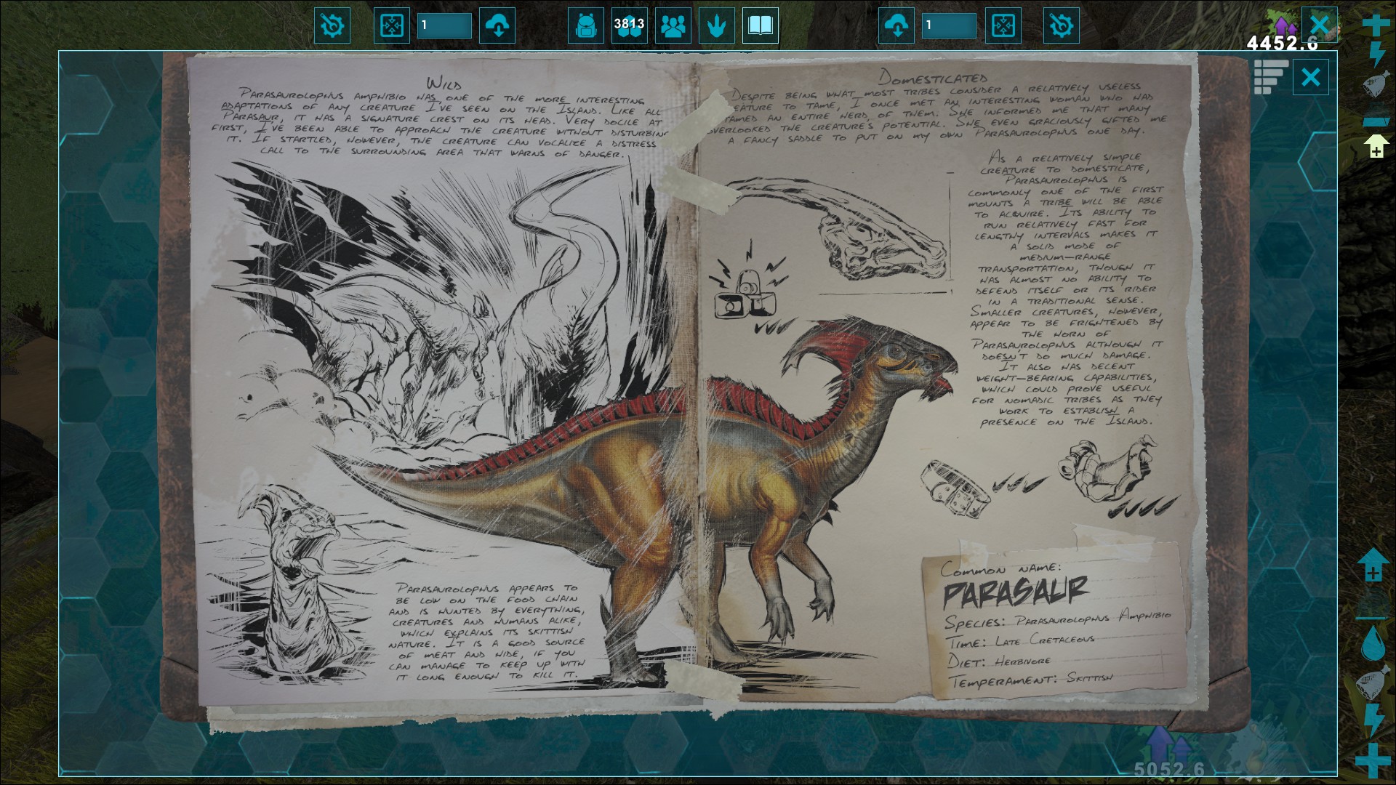Select the open book dossier tab
Viewport: 1396px width, 785px height.
click(x=761, y=26)
